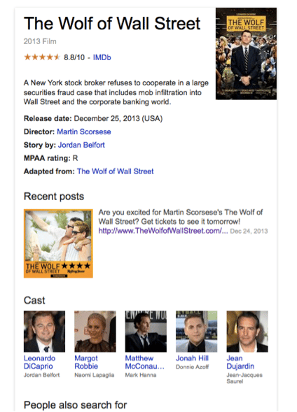Click Jonah Hill's cast photo
This screenshot has width=297, height=412.
tap(197, 332)
